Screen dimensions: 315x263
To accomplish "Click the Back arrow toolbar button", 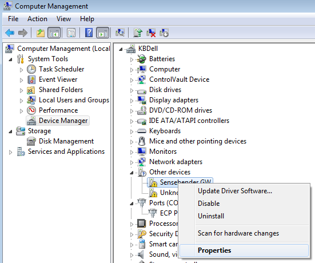I will (x=10, y=33).
